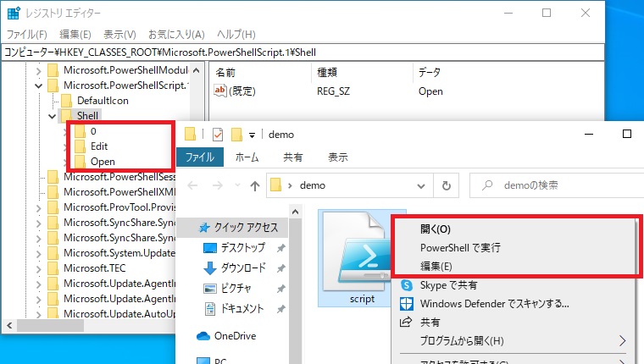This screenshot has height=364, width=644.
Task: Open the 表示 ribbon tab in Explorer
Action: [x=338, y=157]
